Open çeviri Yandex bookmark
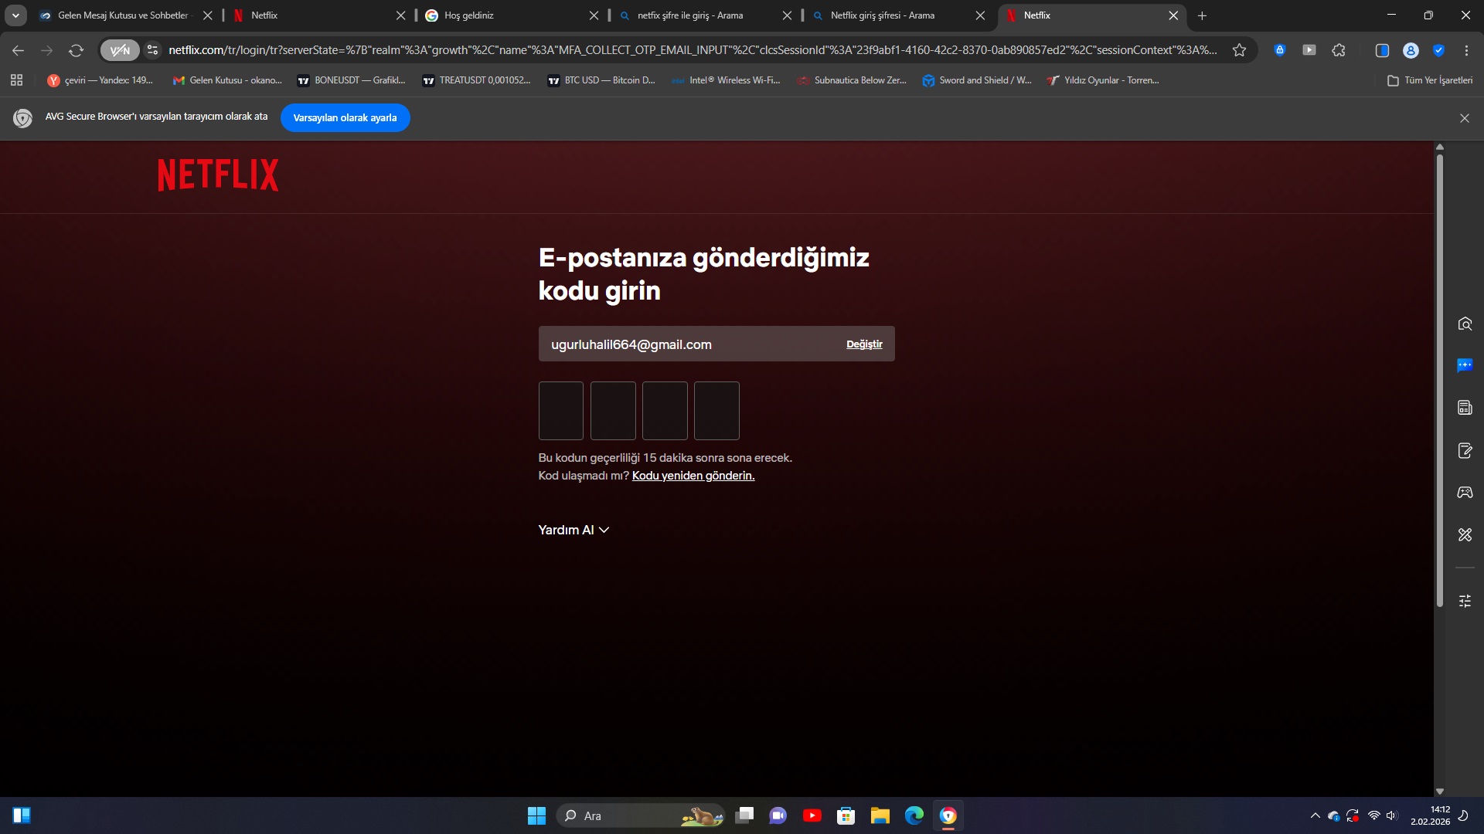 (100, 80)
